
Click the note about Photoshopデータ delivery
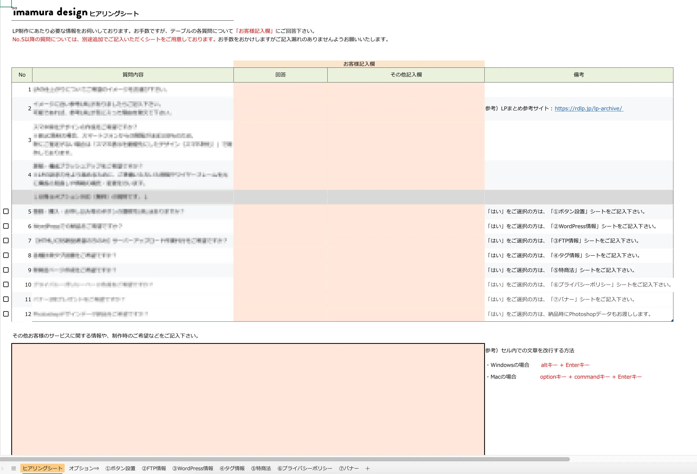click(569, 314)
